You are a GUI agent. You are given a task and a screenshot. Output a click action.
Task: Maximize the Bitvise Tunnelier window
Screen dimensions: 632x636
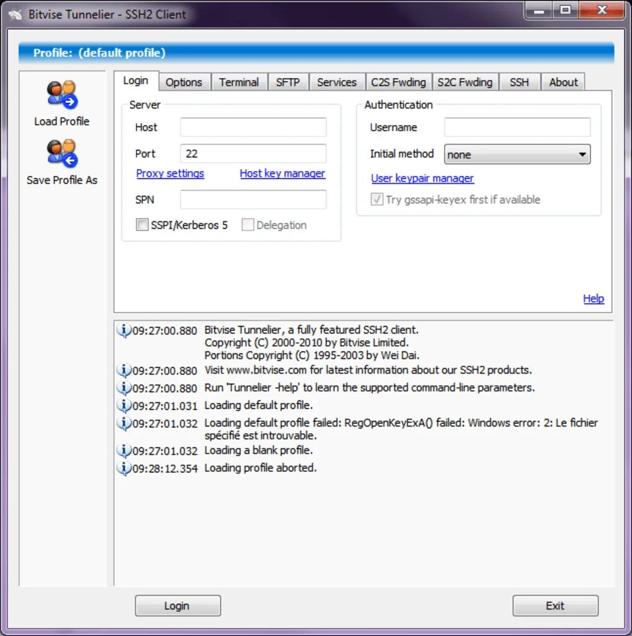pyautogui.click(x=565, y=11)
